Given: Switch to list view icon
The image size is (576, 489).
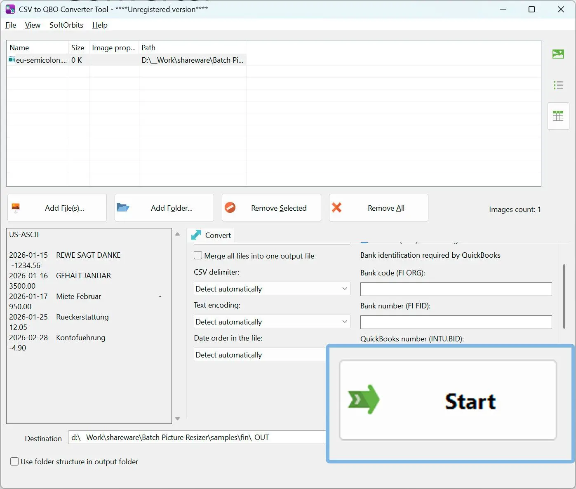Looking at the screenshot, I should point(558,85).
